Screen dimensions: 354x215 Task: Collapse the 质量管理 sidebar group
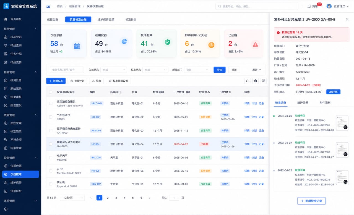pos(35,115)
